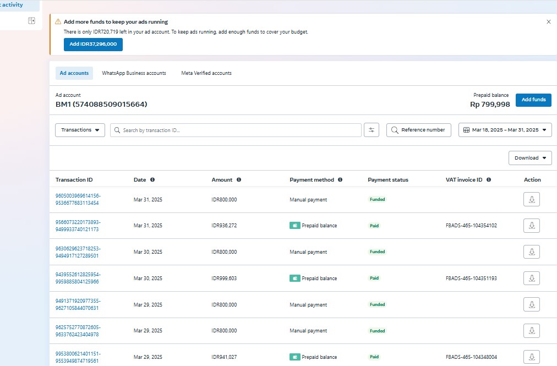Image resolution: width=557 pixels, height=366 pixels.
Task: Dismiss the add funds warning banner
Action: (x=548, y=22)
